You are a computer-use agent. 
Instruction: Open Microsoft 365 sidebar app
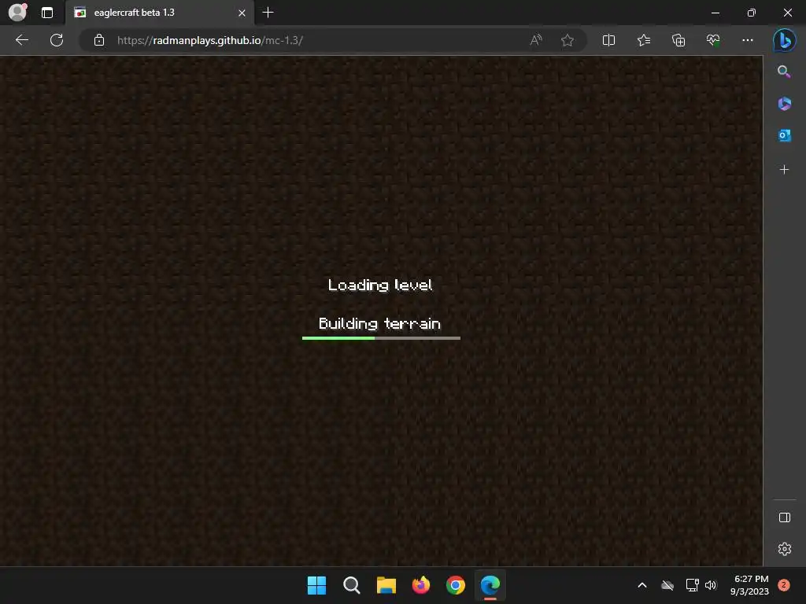784,103
